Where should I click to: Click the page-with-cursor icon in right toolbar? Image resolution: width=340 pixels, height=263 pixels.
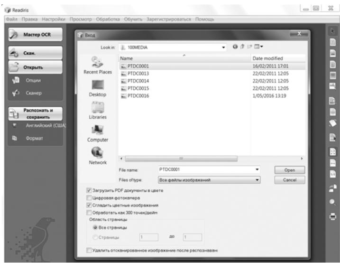point(332,137)
